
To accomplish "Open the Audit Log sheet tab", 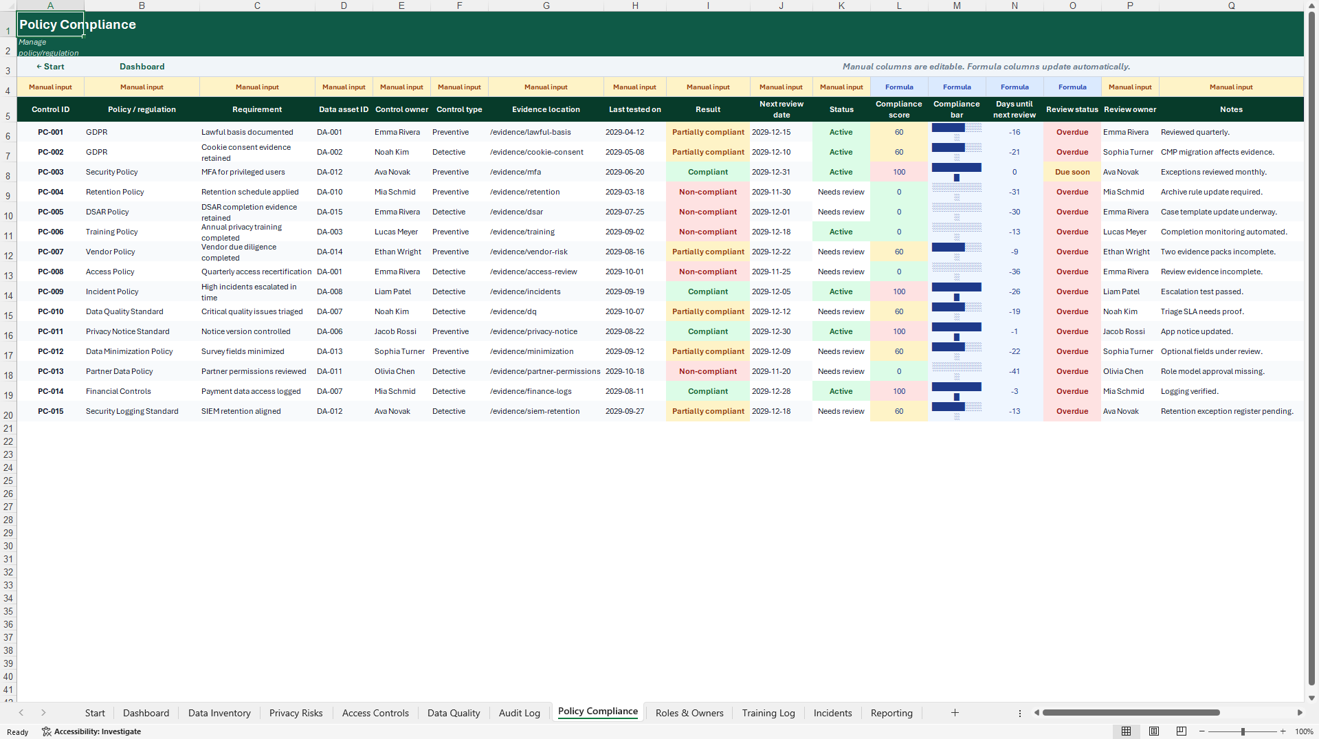I will (x=520, y=713).
